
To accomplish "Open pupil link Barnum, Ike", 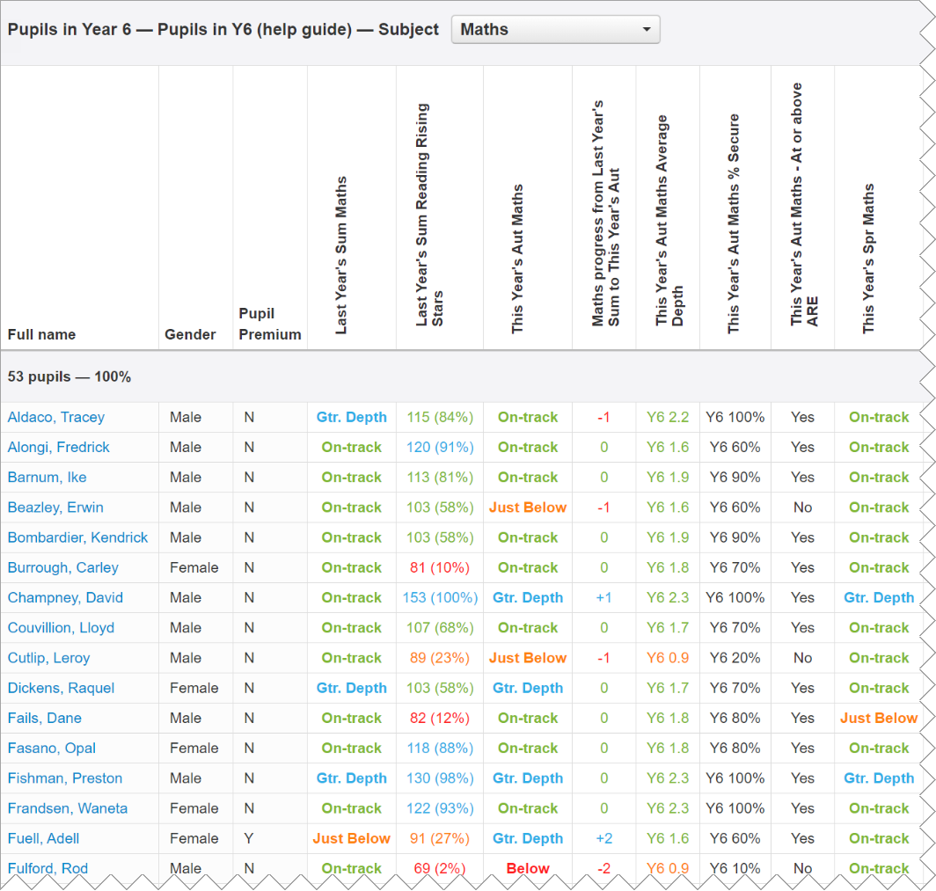I will (x=48, y=478).
